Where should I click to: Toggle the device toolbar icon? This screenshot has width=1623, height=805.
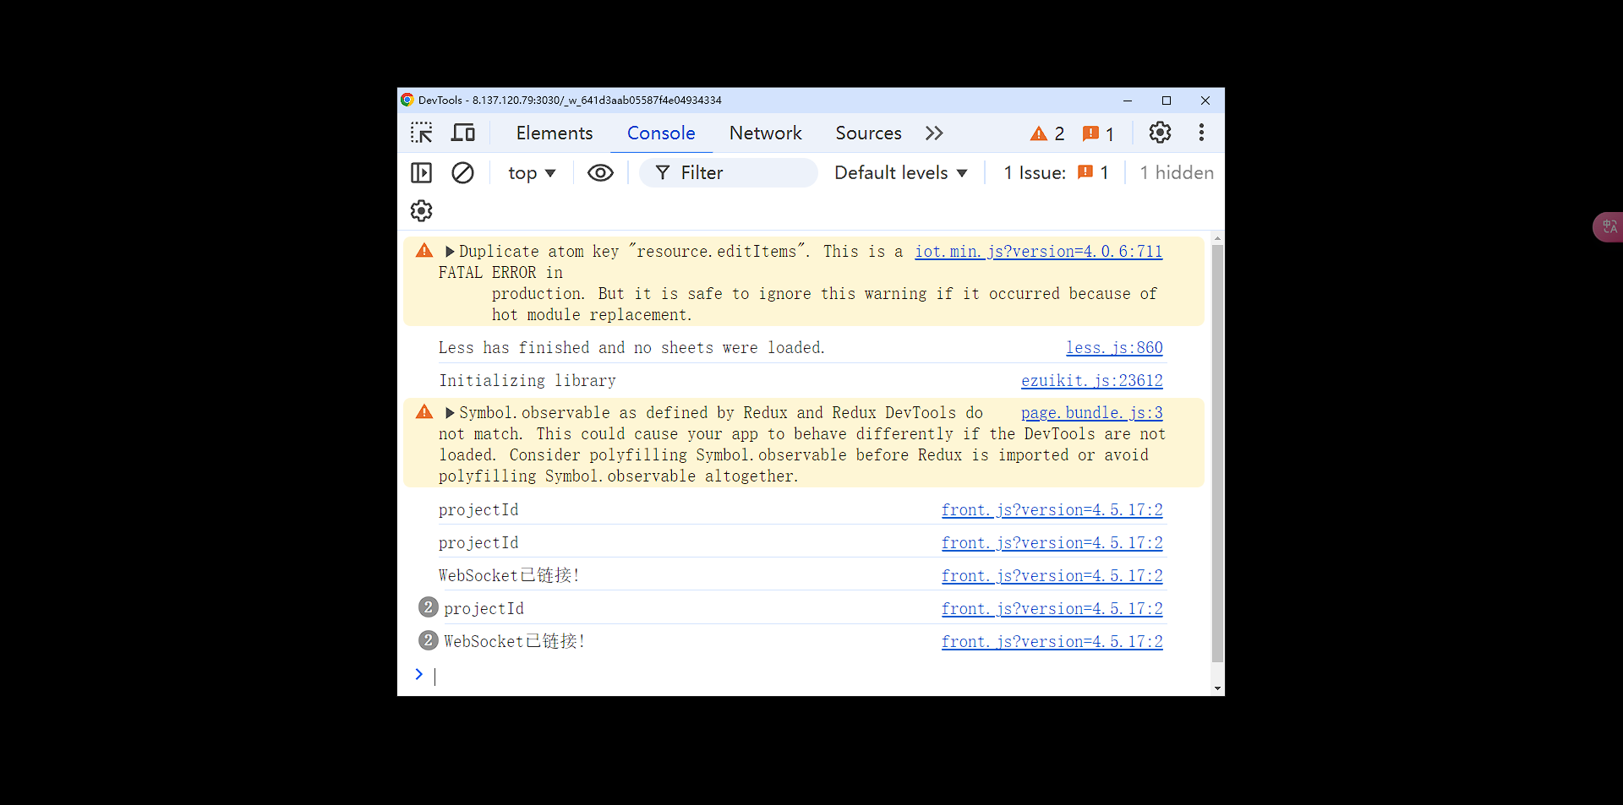point(462,133)
